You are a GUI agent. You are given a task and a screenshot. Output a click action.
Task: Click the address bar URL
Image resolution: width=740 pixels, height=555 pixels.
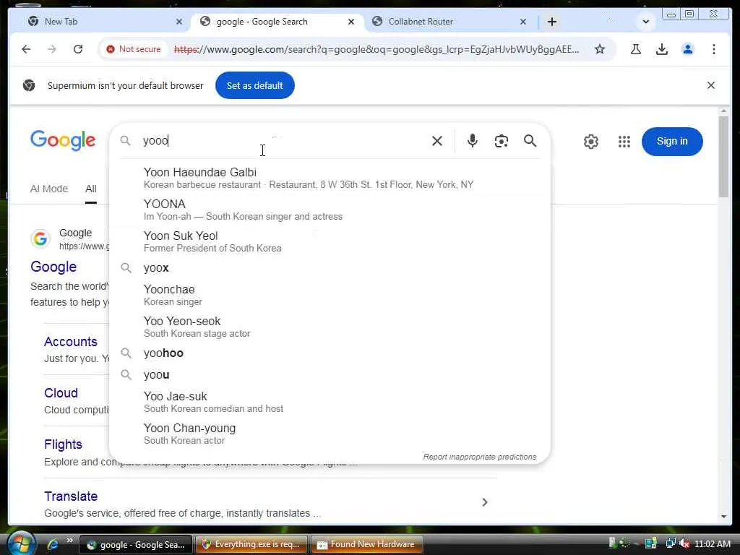point(377,49)
